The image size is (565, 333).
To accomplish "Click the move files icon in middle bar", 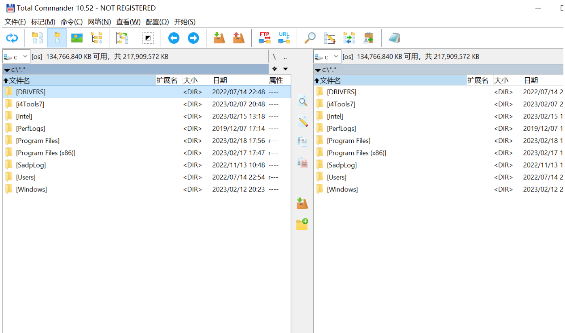I will pyautogui.click(x=302, y=162).
